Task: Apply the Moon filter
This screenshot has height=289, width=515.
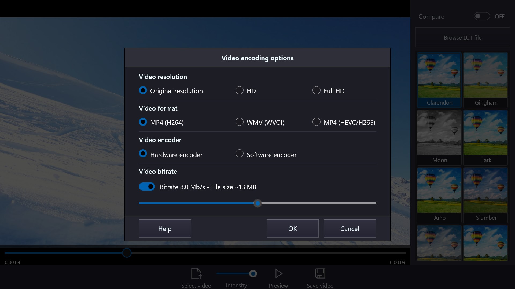Action: click(x=439, y=135)
